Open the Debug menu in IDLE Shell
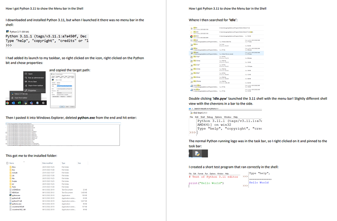The image size is (337, 221). 210,117
